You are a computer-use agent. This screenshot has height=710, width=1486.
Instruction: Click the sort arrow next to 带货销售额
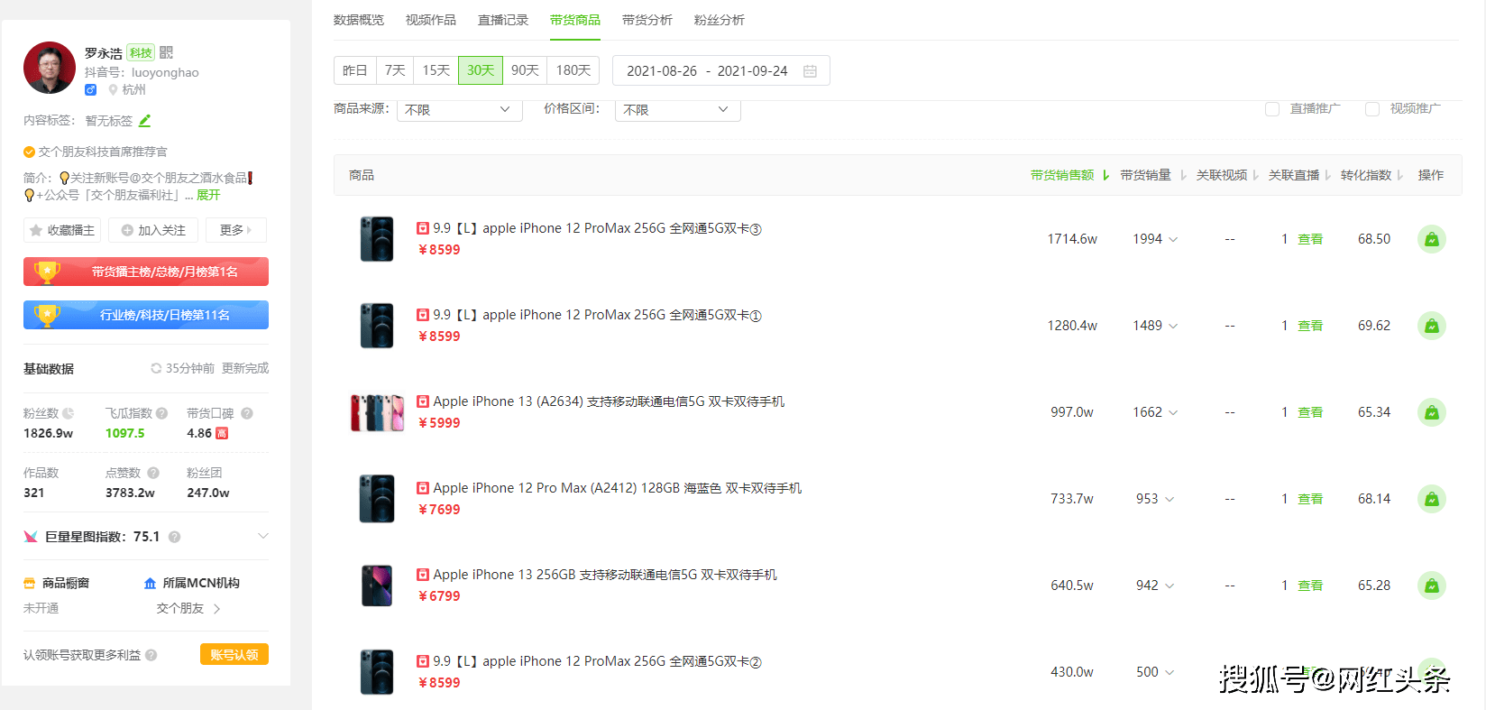click(1106, 175)
